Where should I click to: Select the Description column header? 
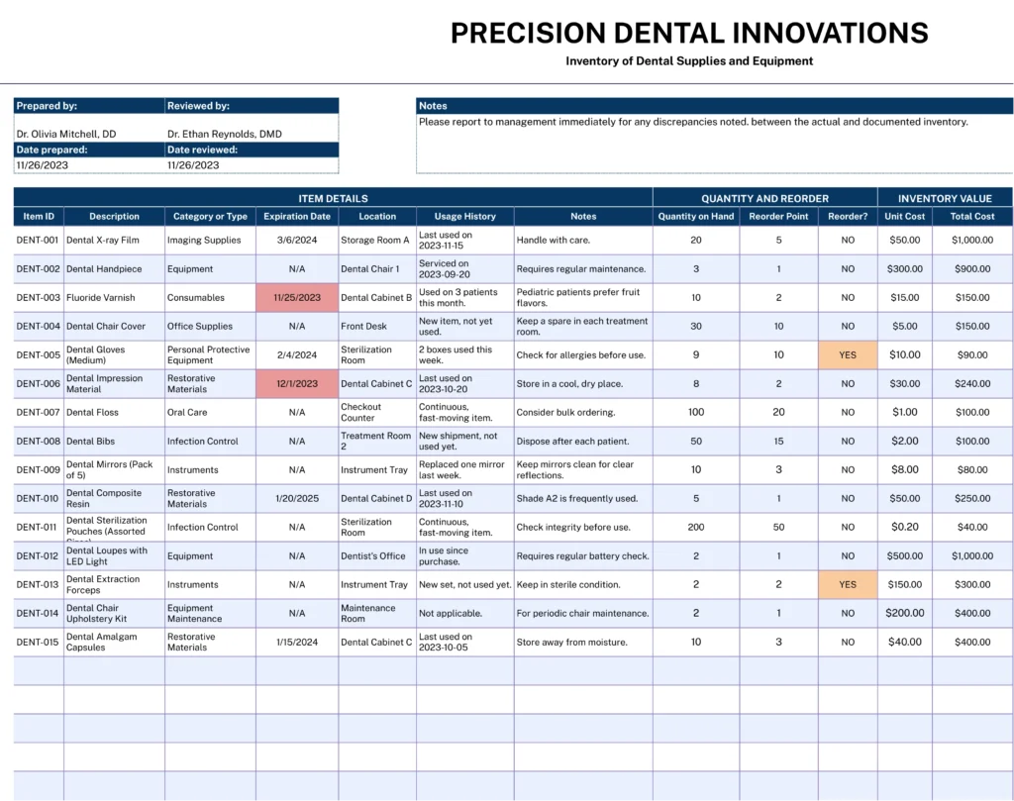pyautogui.click(x=115, y=217)
